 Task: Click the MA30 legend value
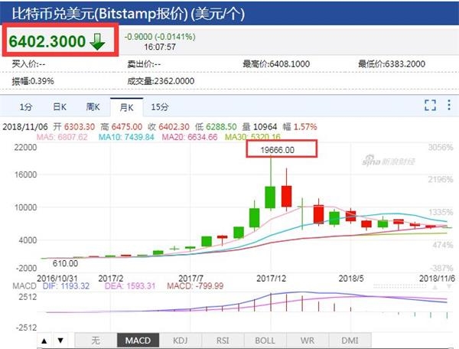click(x=252, y=137)
